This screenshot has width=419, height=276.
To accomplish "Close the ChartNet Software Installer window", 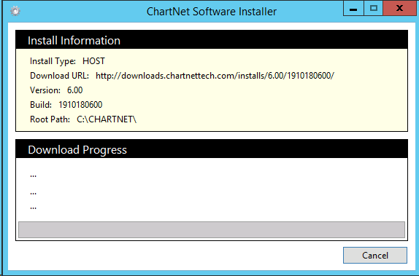I will point(399,9).
